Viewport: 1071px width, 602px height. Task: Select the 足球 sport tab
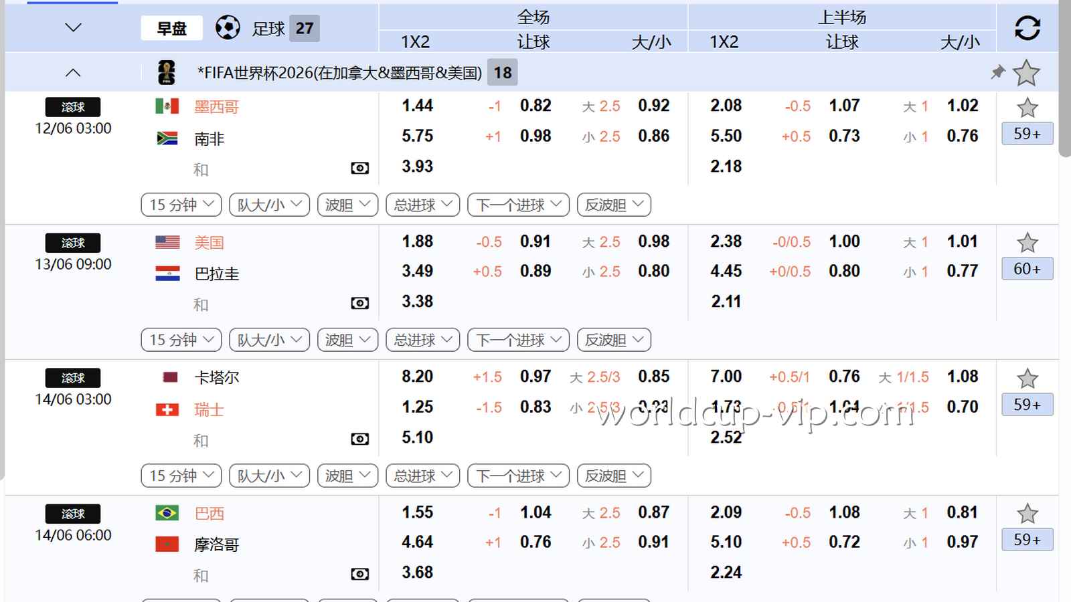[268, 29]
